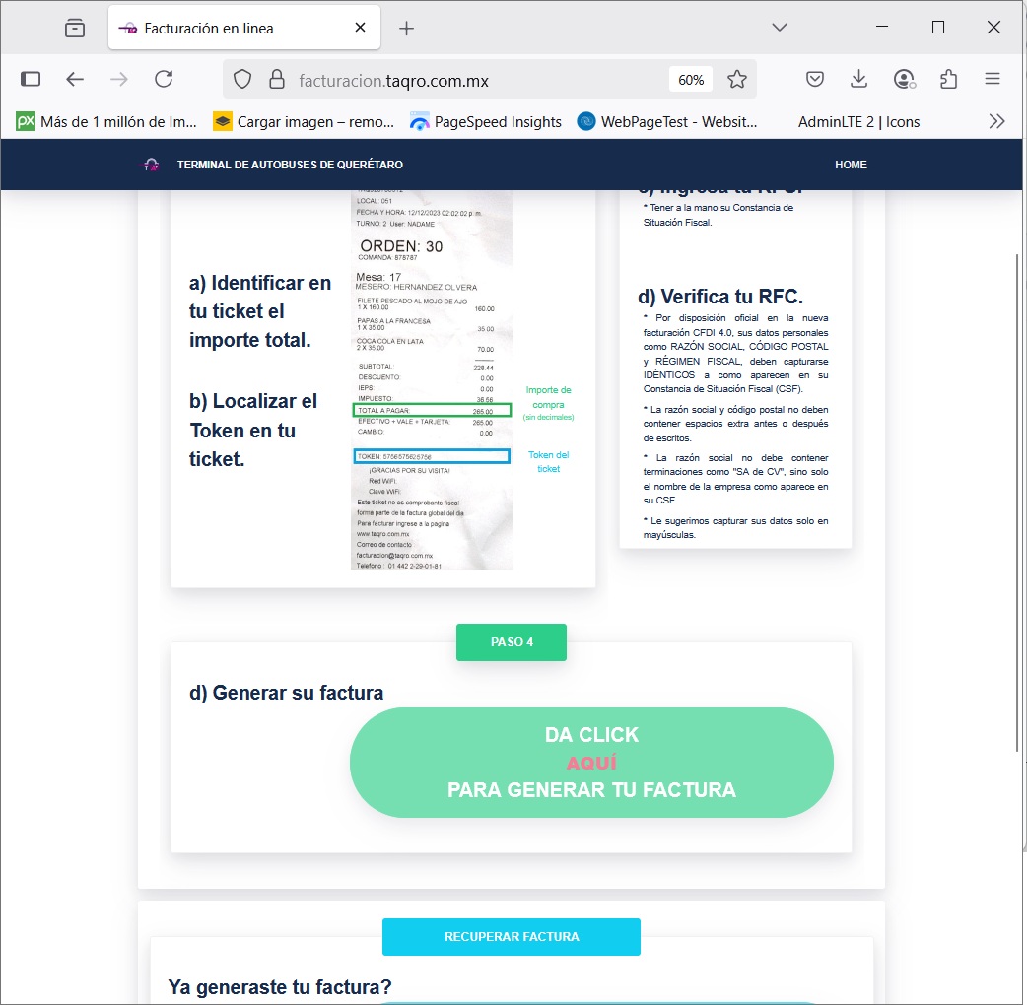
Task: Click the shield tracking protection icon
Action: tap(242, 80)
